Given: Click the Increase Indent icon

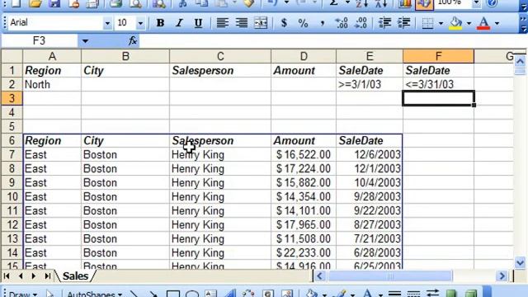Looking at the screenshot, I should pos(403,23).
